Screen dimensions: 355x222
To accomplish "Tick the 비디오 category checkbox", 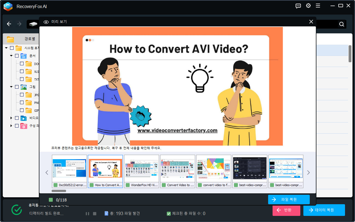I will pos(17,118).
